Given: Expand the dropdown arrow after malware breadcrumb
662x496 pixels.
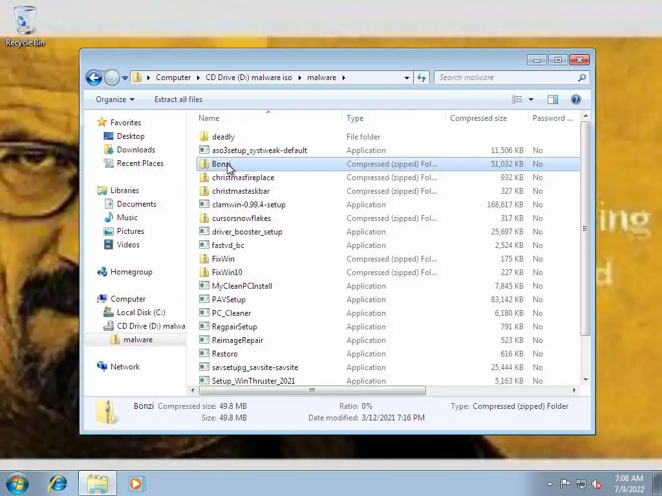Looking at the screenshot, I should [344, 77].
